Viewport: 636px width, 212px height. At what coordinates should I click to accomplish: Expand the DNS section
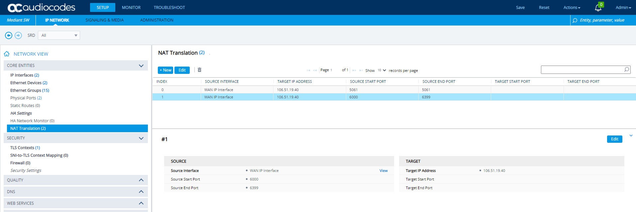click(141, 192)
